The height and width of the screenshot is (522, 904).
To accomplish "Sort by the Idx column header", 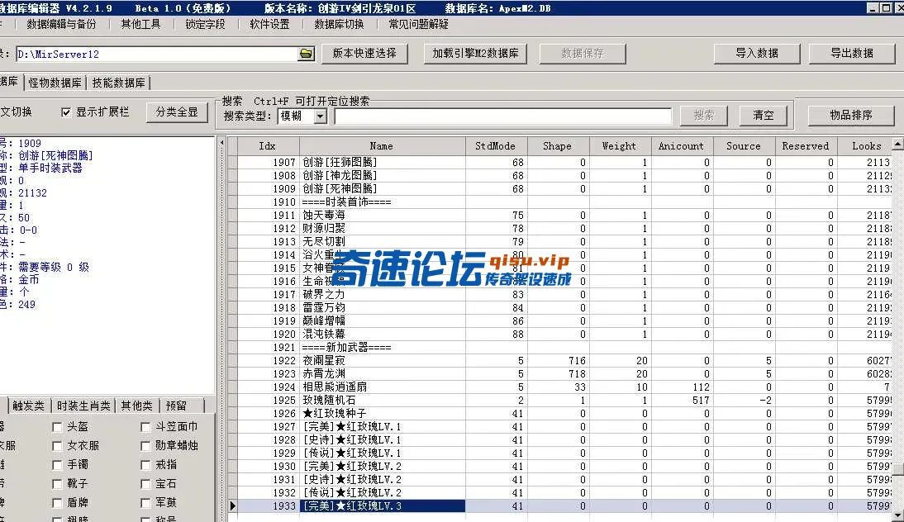I will click(268, 146).
